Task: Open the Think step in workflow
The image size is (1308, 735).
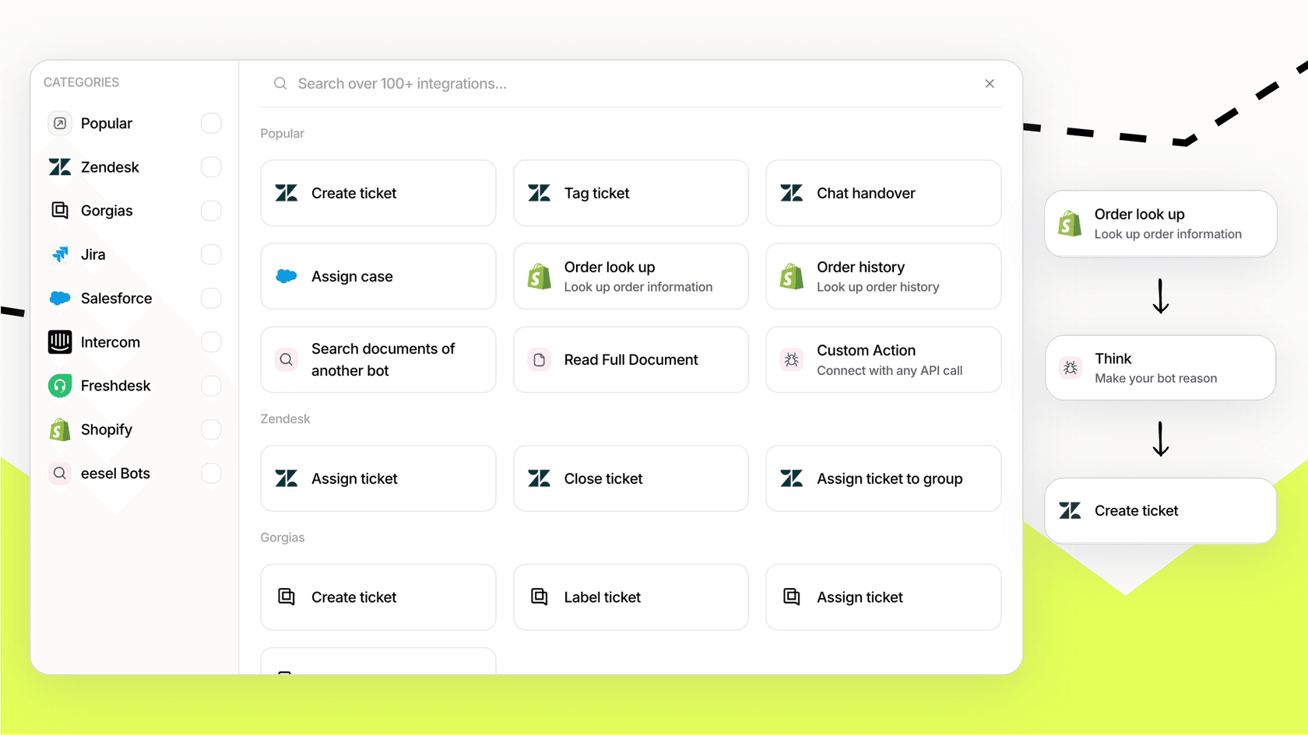Action: click(x=1160, y=368)
